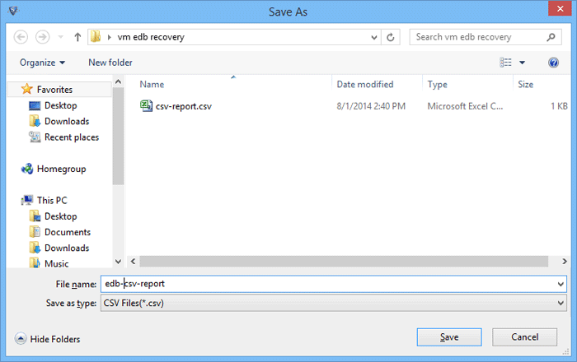Select Favorites in navigation pane
Image resolution: width=577 pixels, height=362 pixels.
pyautogui.click(x=55, y=89)
